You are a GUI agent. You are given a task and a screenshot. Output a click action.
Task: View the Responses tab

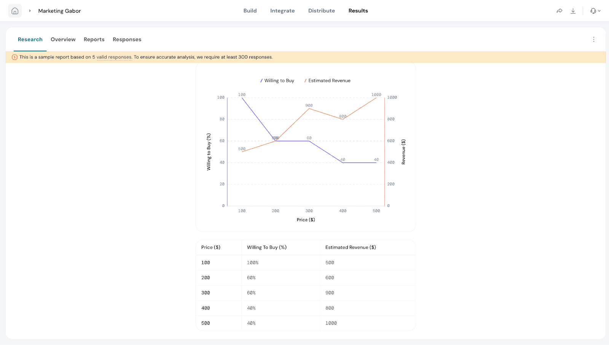(127, 39)
